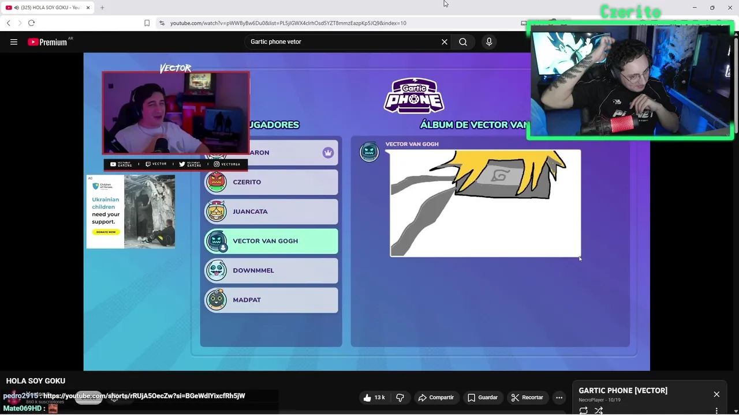Reload the YouTube page
The width and height of the screenshot is (739, 415).
pyautogui.click(x=31, y=23)
